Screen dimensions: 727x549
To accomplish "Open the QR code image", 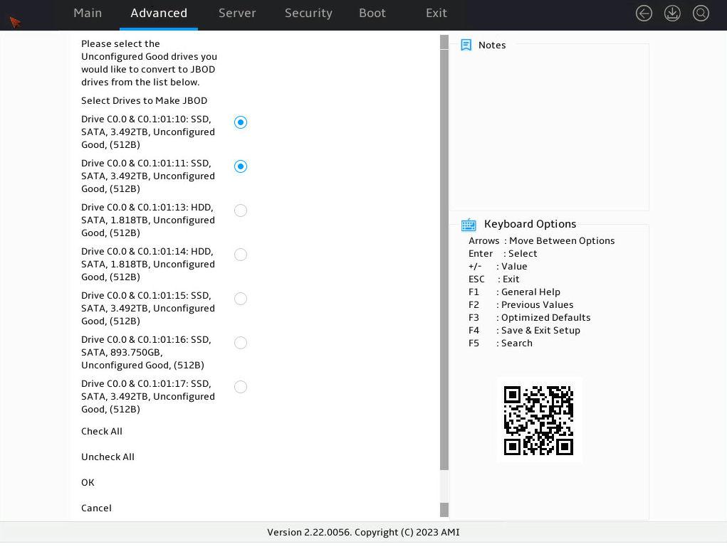I will pyautogui.click(x=539, y=420).
